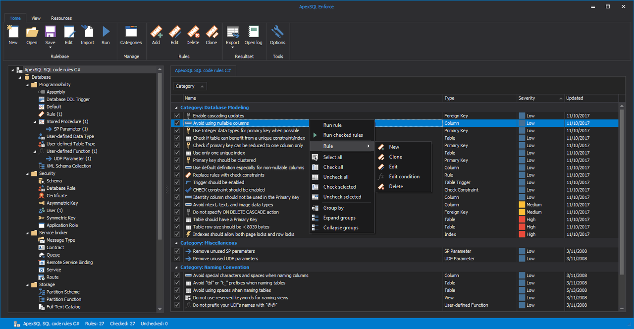Image resolution: width=634 pixels, height=329 pixels.
Task: Choose Run checked rules in context menu
Action: click(342, 135)
